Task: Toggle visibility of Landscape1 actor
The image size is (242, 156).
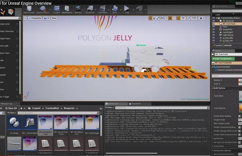Action: pyautogui.click(x=214, y=32)
